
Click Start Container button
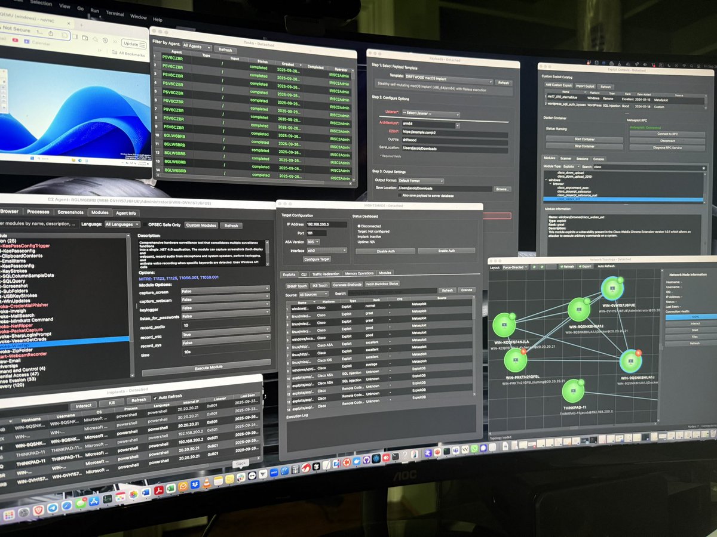coord(584,140)
